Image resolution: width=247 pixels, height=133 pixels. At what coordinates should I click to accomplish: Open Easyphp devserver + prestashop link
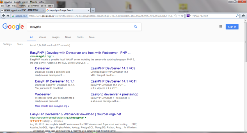click(x=114, y=94)
